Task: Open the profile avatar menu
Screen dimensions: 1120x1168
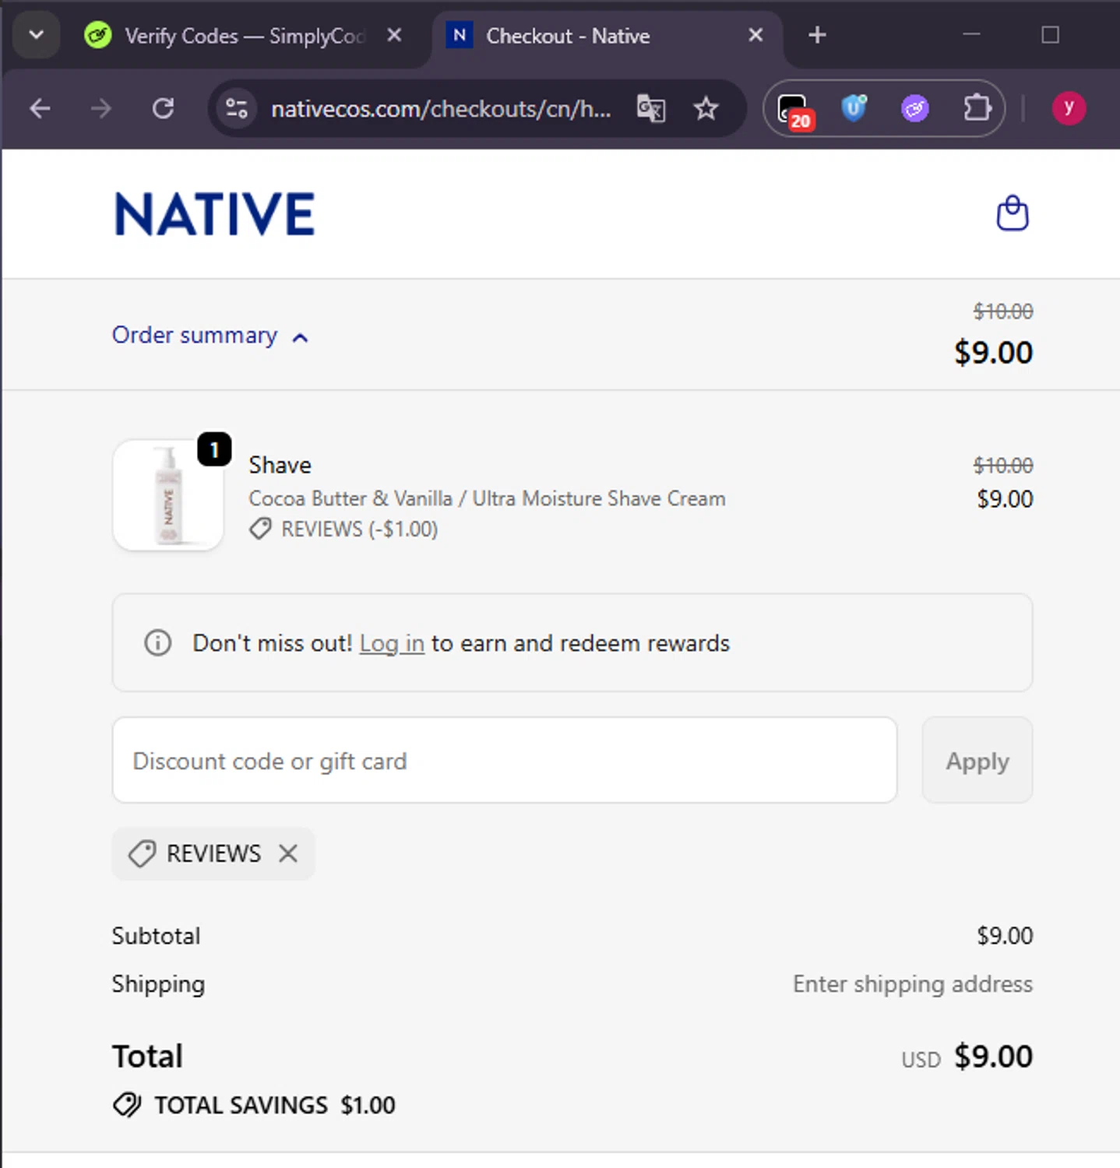Action: [x=1069, y=108]
